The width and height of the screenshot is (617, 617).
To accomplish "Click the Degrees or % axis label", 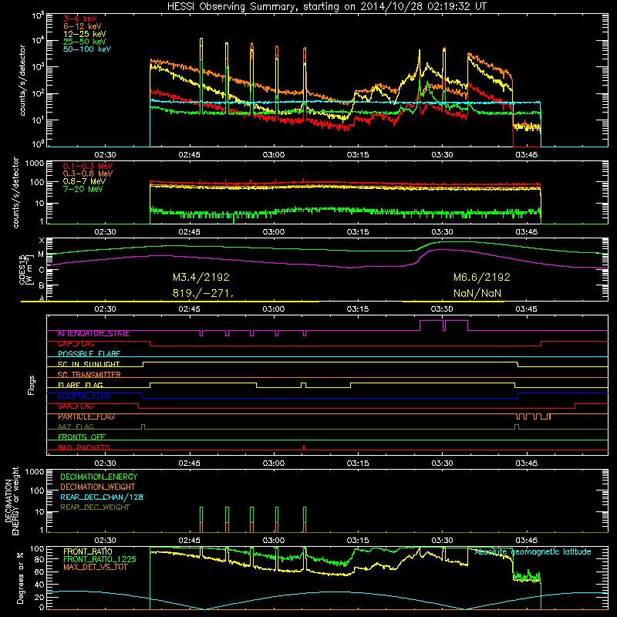I will click(x=20, y=578).
